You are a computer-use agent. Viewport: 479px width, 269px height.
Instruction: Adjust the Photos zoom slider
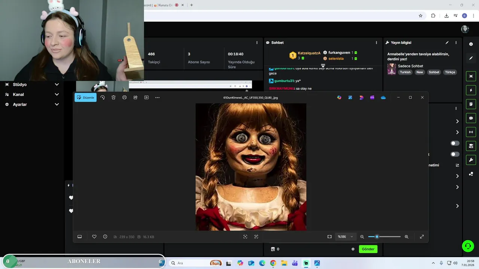[x=384, y=236]
